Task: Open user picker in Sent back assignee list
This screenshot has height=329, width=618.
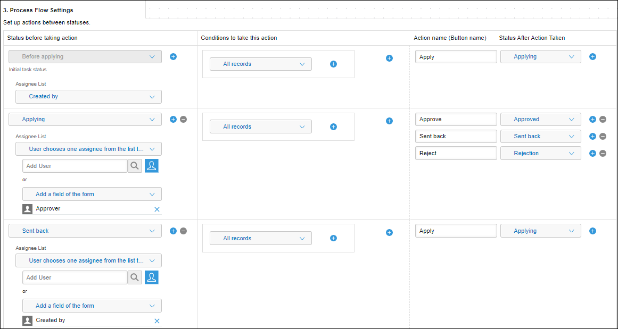Action: (x=151, y=277)
